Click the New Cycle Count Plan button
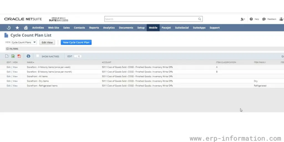 point(76,42)
